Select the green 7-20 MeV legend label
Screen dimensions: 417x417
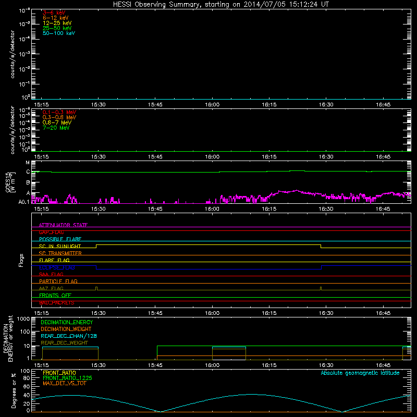[56, 128]
